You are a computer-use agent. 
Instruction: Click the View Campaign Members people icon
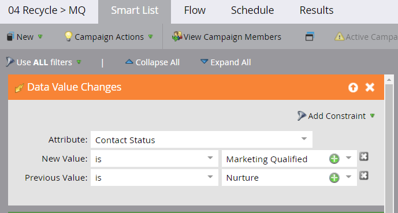(177, 36)
